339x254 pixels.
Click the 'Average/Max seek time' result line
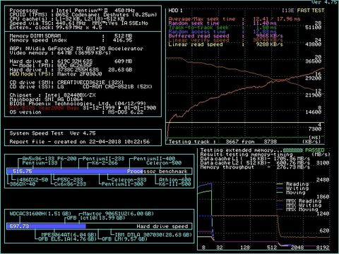coord(234,19)
